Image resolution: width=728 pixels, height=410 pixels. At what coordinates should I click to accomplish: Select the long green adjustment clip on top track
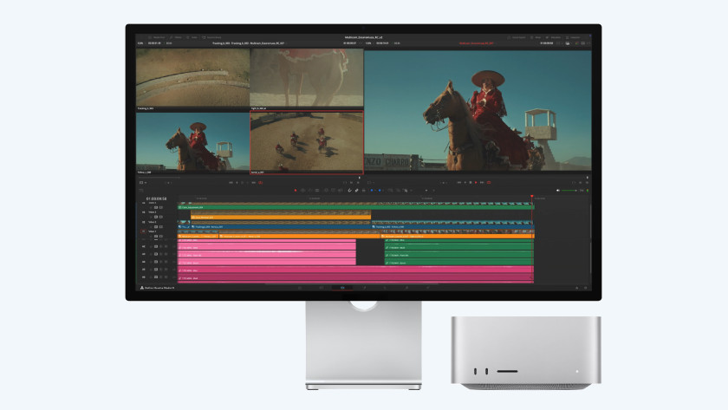point(355,207)
